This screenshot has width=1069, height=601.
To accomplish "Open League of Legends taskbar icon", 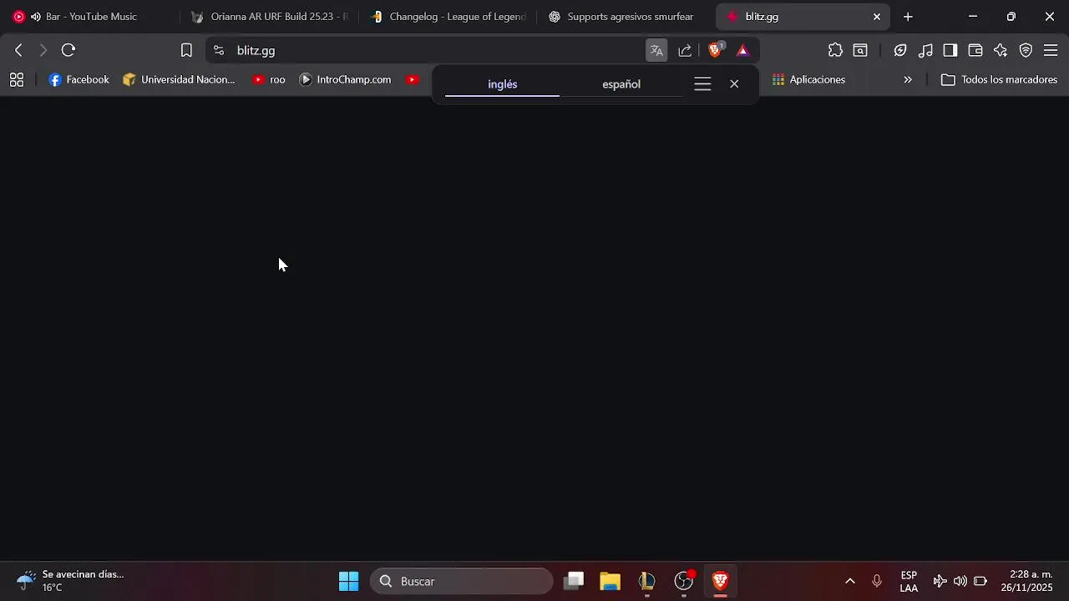I will point(646,581).
